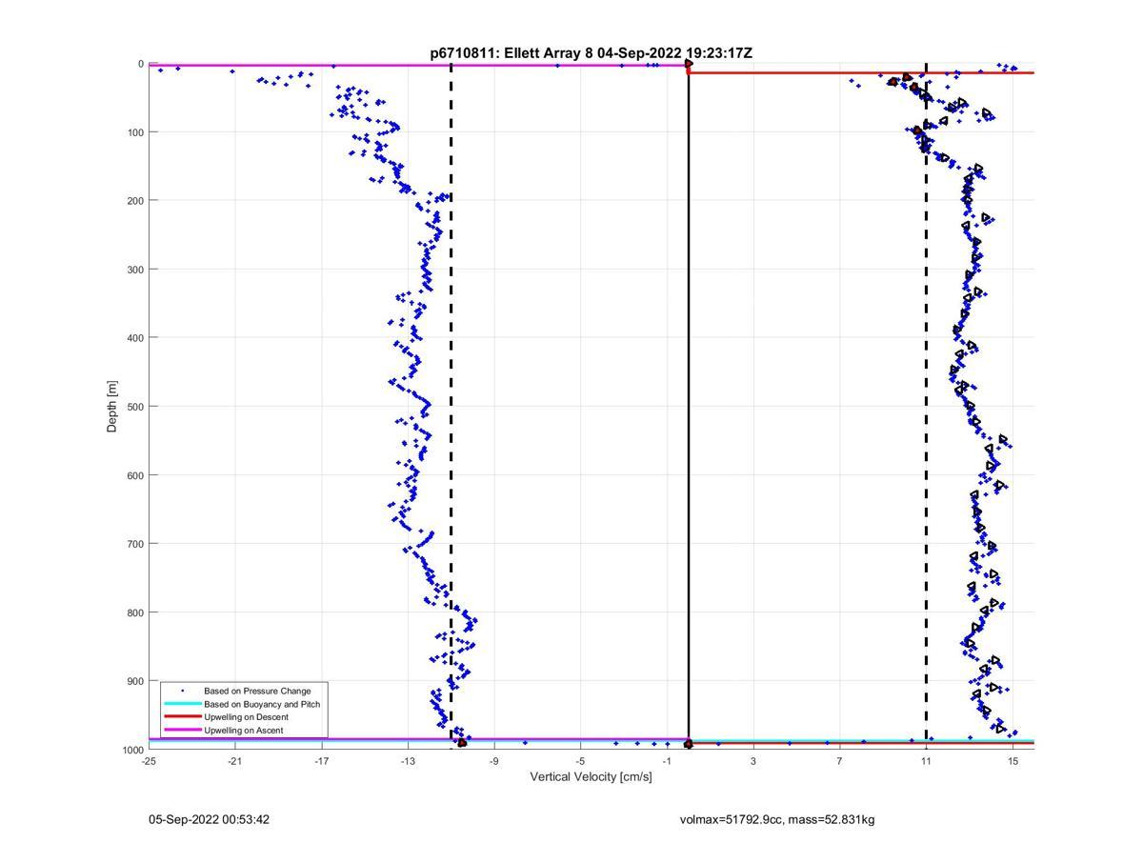Click the blue dot marker in legend
Screen dimensions: 1143x843
pos(182,691)
